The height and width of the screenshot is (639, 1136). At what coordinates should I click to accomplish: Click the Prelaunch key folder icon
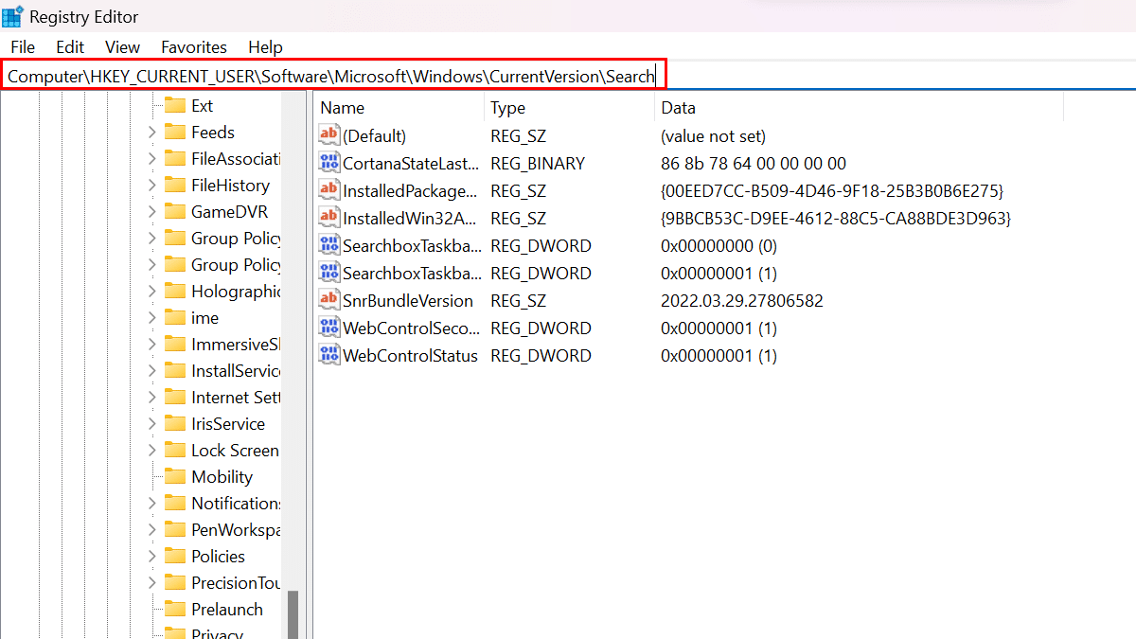pyautogui.click(x=174, y=609)
